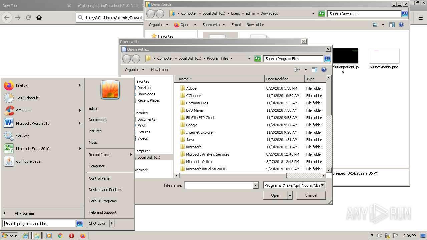Select the Internet Explorer folder
Viewport: 427px width, 240px height.
pyautogui.click(x=200, y=132)
